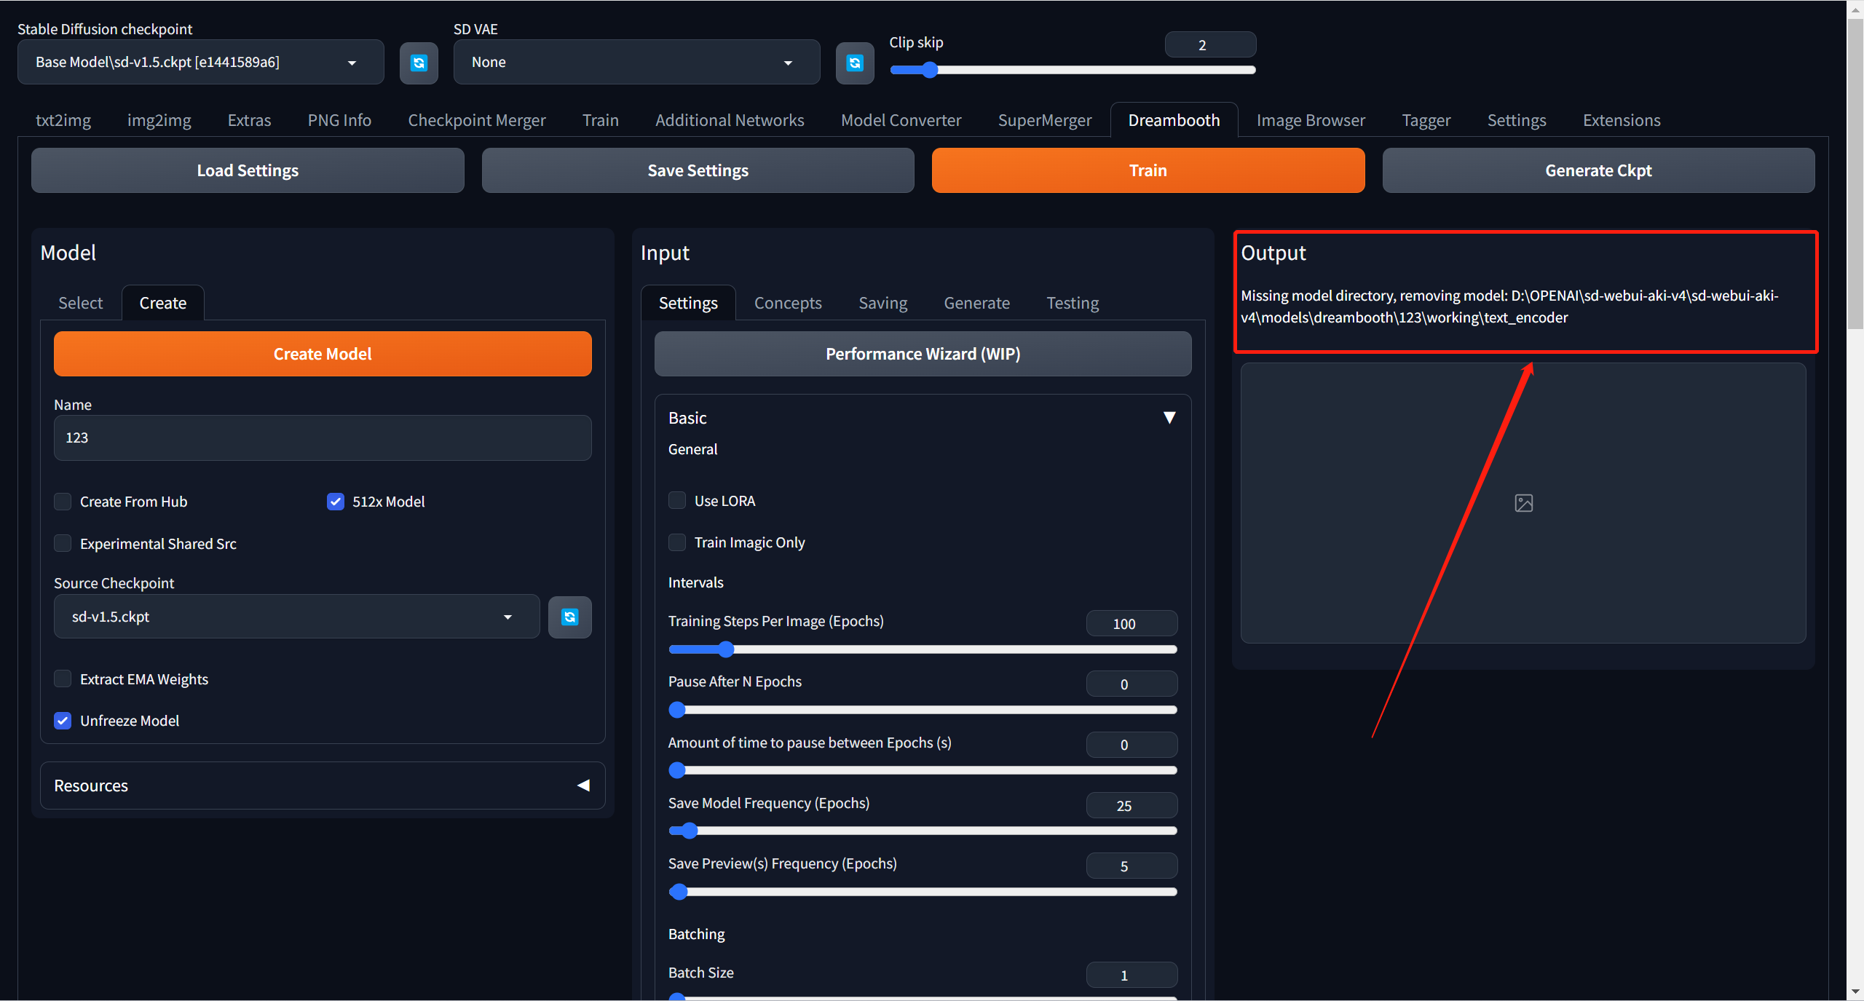1864x1001 pixels.
Task: Refresh the Source Checkpoint list
Action: [x=569, y=617]
